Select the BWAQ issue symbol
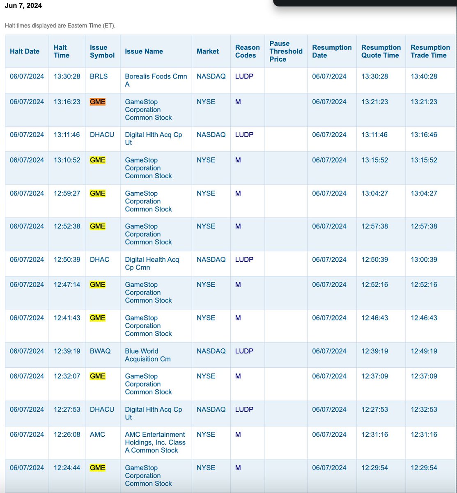This screenshot has width=457, height=493. click(x=100, y=351)
